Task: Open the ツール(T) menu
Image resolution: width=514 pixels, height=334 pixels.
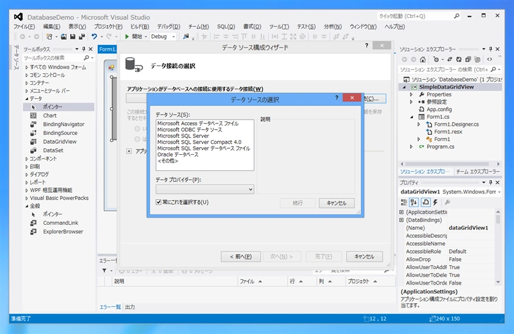Action: pos(279,26)
